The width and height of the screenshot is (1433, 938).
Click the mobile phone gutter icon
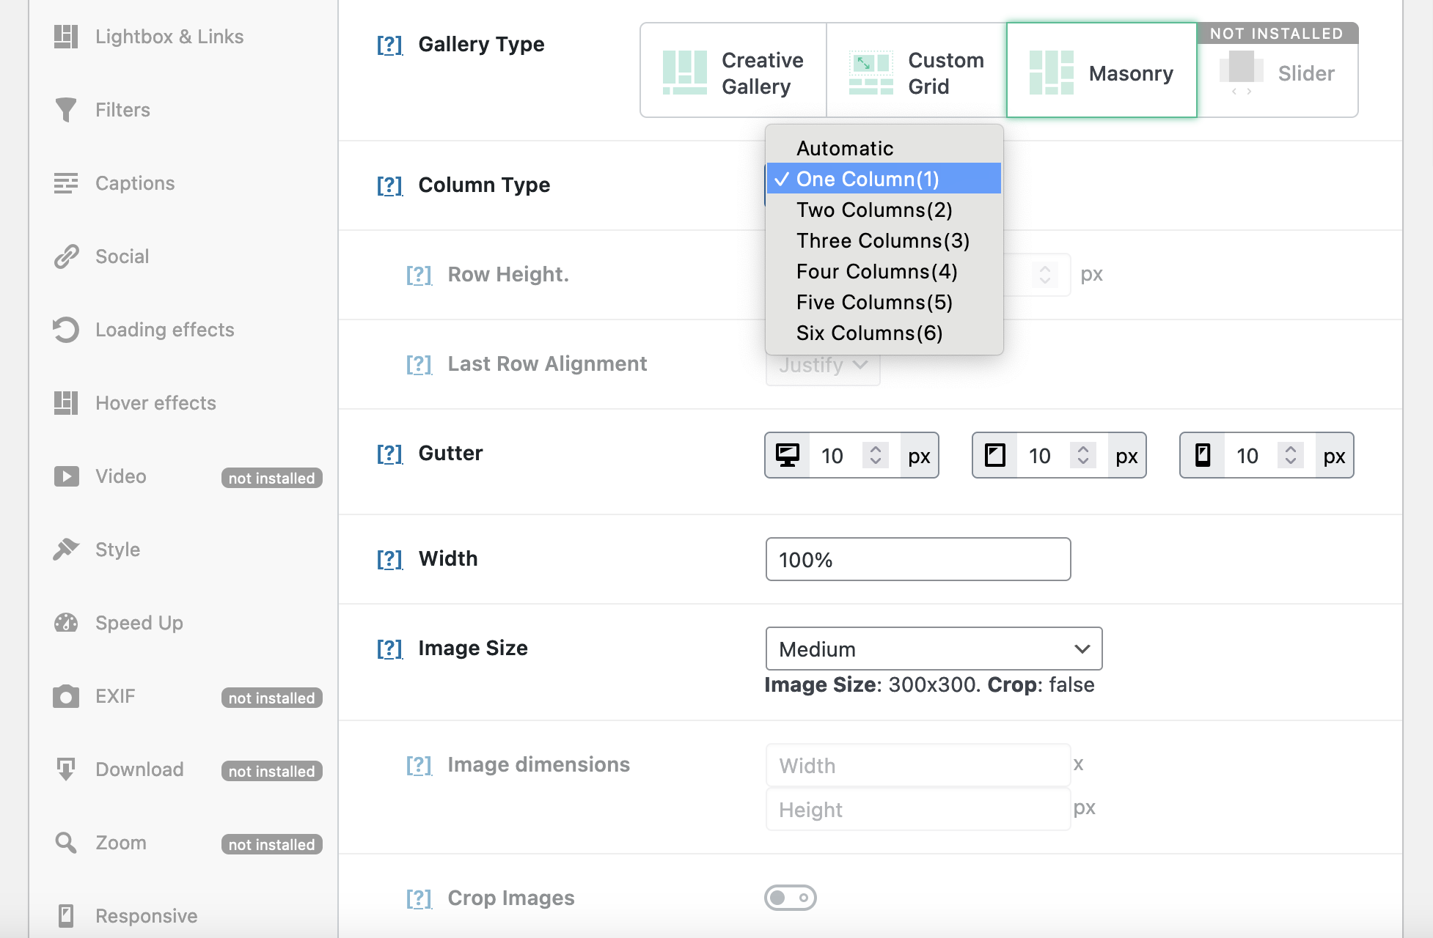click(x=1203, y=456)
